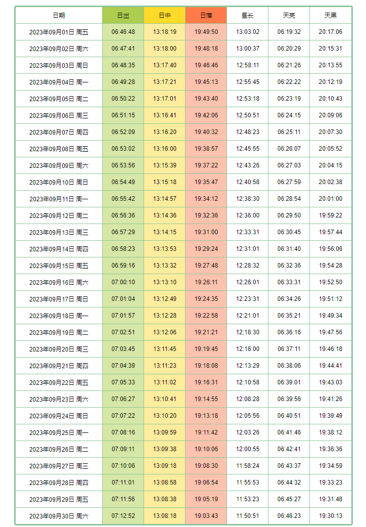Click sunset time 19:35:47
Screen dimensions: 366x527
(x=206, y=183)
